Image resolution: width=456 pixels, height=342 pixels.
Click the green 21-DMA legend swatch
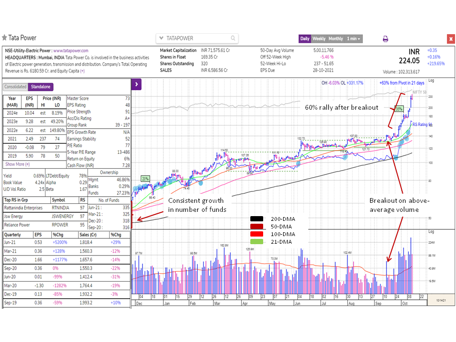[256, 242]
